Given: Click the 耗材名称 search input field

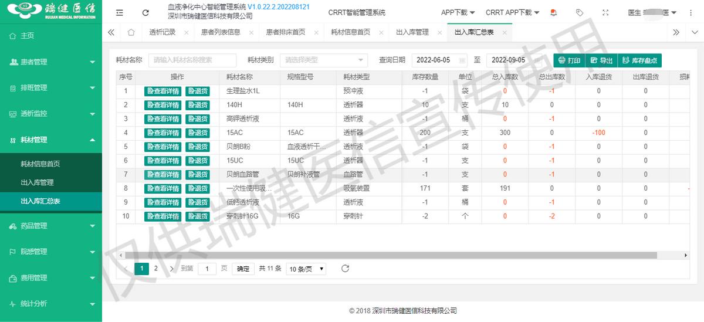Looking at the screenshot, I should [x=192, y=60].
